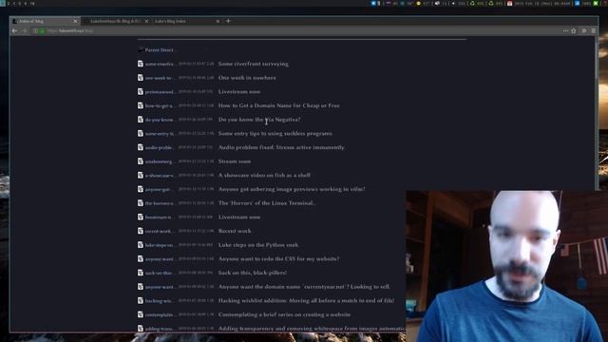
Task: Close the LukeSmith.xyz Blog tab
Action: click(x=146, y=21)
